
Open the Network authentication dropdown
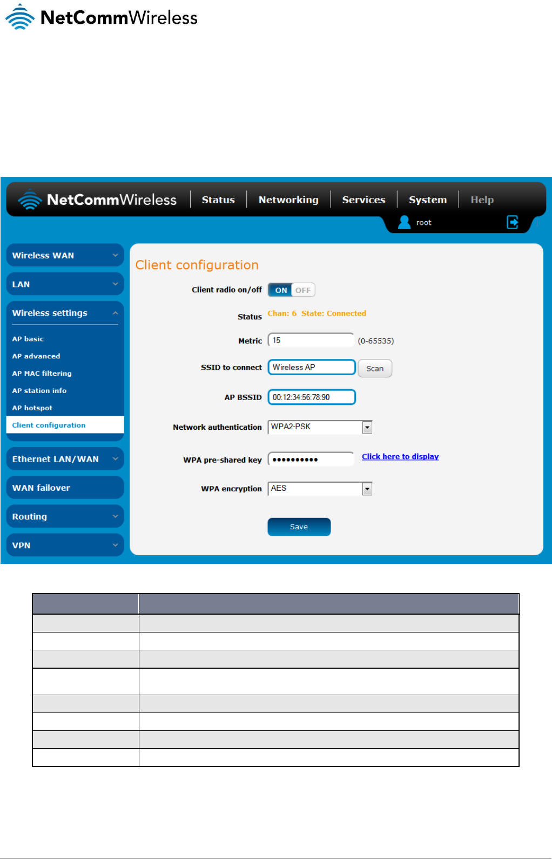(320, 427)
